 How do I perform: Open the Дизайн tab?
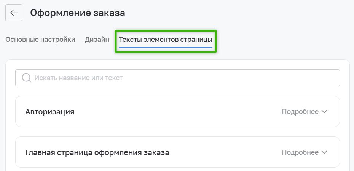tap(97, 40)
